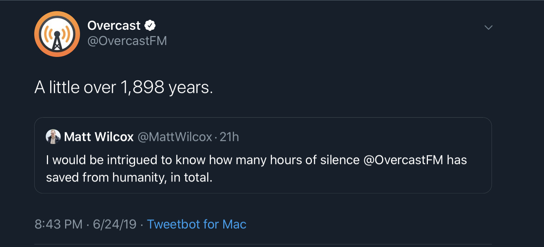Open the Matt Wilcox display name

point(99,137)
